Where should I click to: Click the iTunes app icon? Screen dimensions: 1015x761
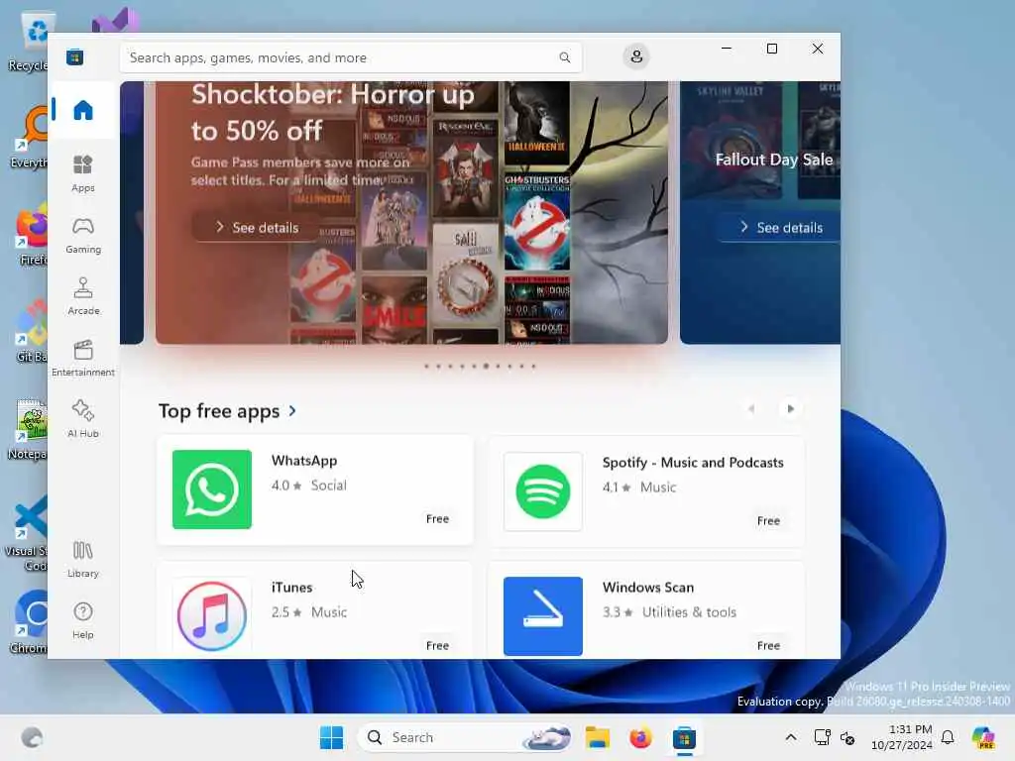(212, 616)
